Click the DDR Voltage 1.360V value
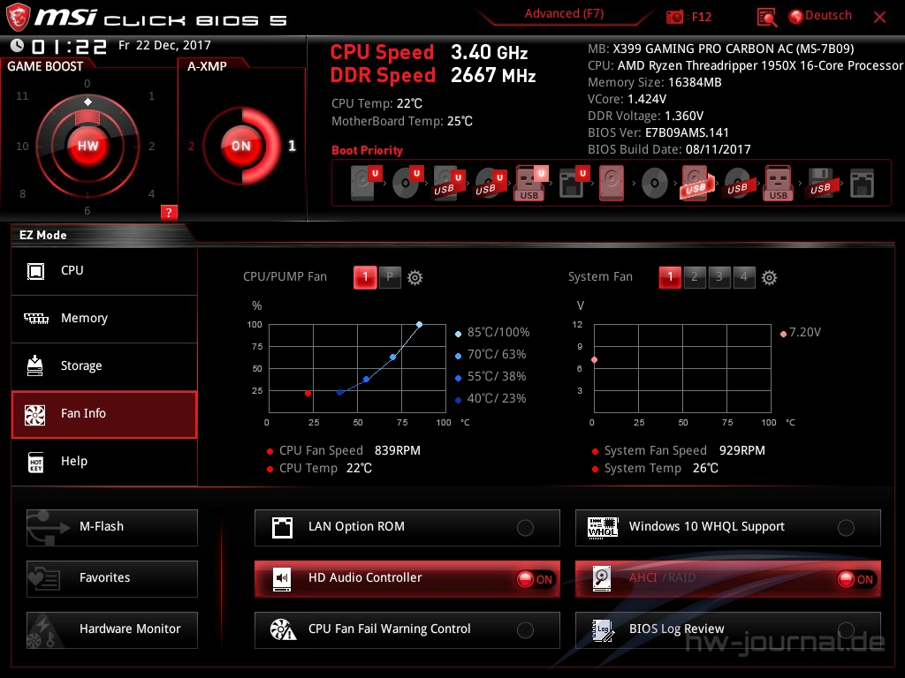The width and height of the screenshot is (905, 678). point(684,116)
